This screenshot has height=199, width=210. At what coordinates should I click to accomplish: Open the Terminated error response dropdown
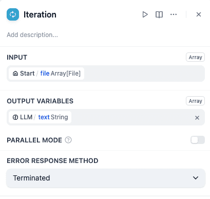[106, 178]
